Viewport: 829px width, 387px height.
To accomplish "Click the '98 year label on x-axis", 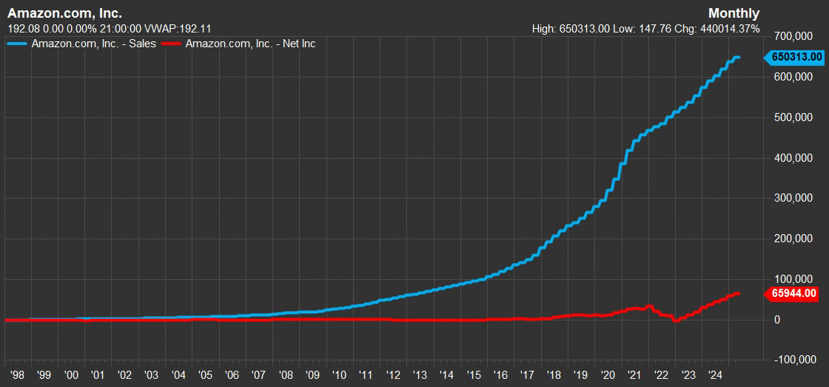I will tap(18, 376).
